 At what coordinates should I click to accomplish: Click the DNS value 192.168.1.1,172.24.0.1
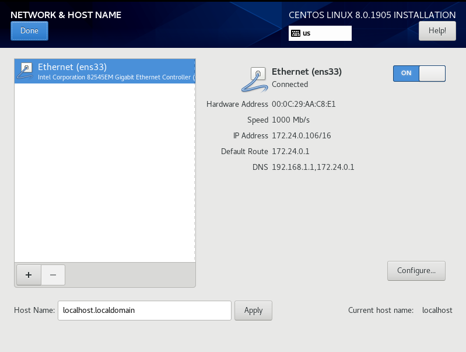313,167
